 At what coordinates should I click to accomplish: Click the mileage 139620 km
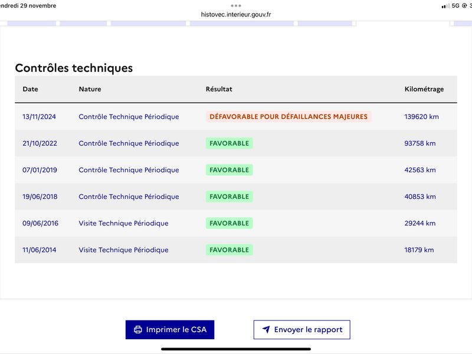coord(421,117)
